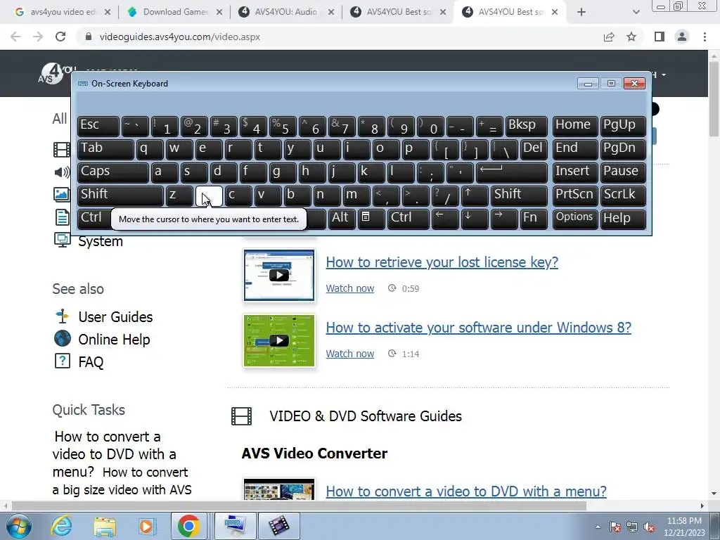Open the On-Screen Keyboard taskbar icon
The height and width of the screenshot is (540, 720).
pos(236,526)
